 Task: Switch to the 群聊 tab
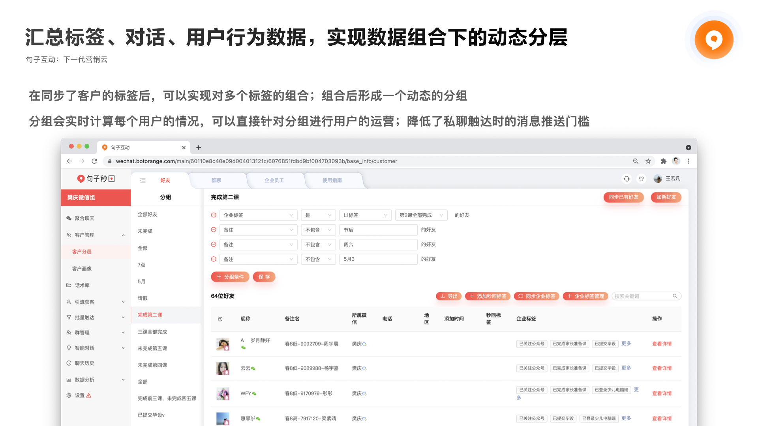coord(216,180)
